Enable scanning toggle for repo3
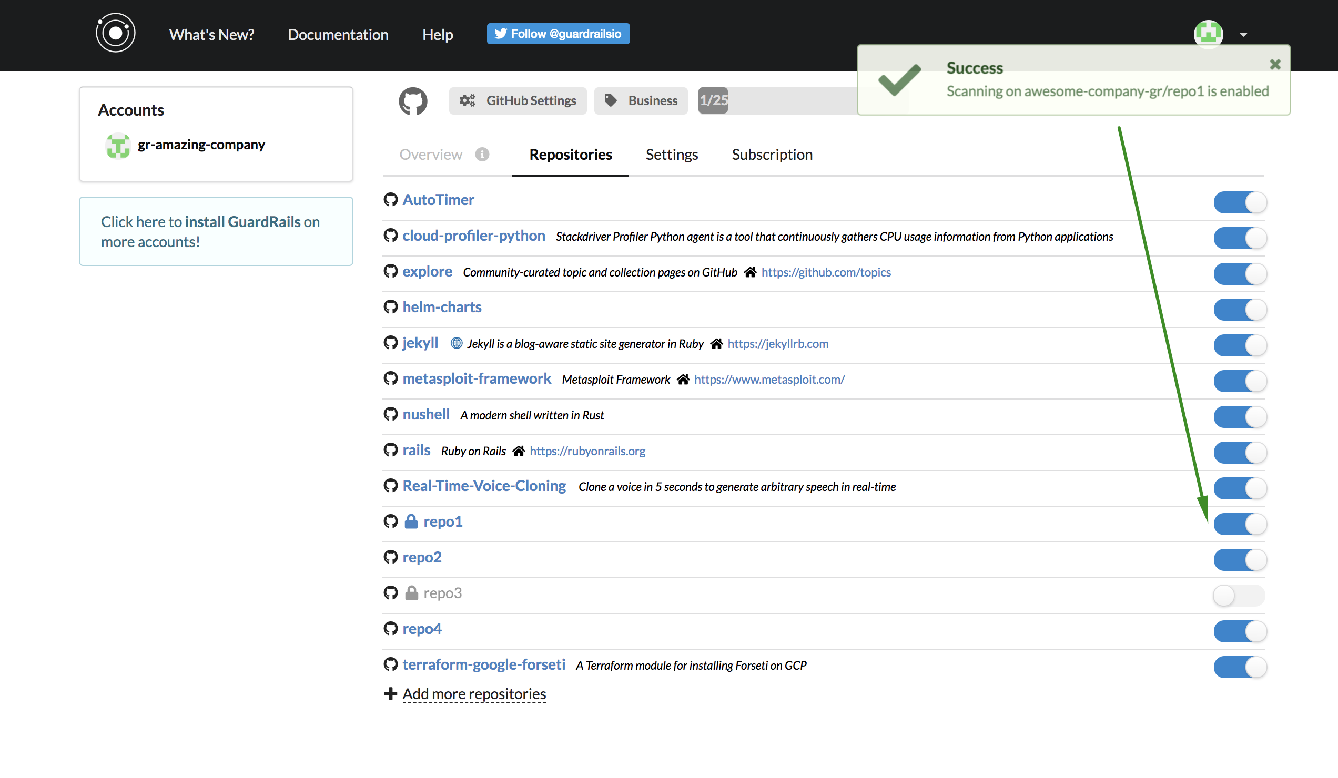 [x=1239, y=596]
